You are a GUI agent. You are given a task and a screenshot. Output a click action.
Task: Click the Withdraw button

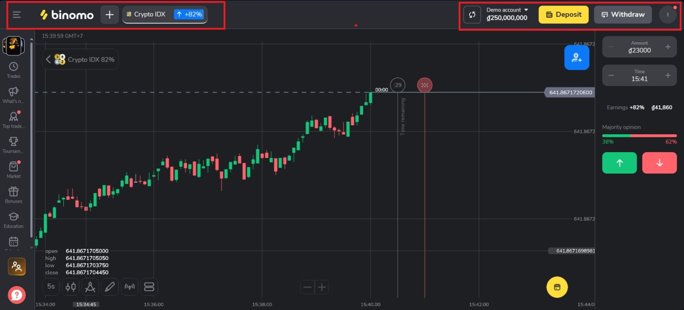623,15
